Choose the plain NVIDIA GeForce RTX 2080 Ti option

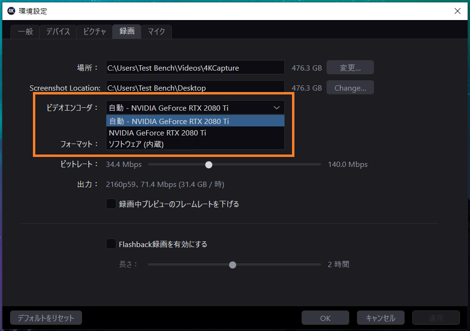pyautogui.click(x=195, y=133)
